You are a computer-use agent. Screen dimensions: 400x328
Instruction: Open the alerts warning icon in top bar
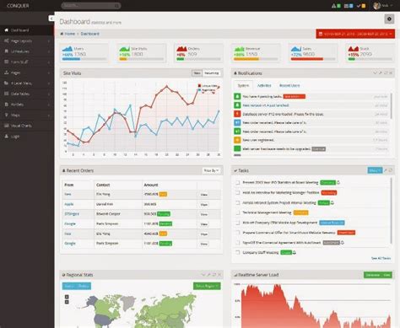(333, 6)
